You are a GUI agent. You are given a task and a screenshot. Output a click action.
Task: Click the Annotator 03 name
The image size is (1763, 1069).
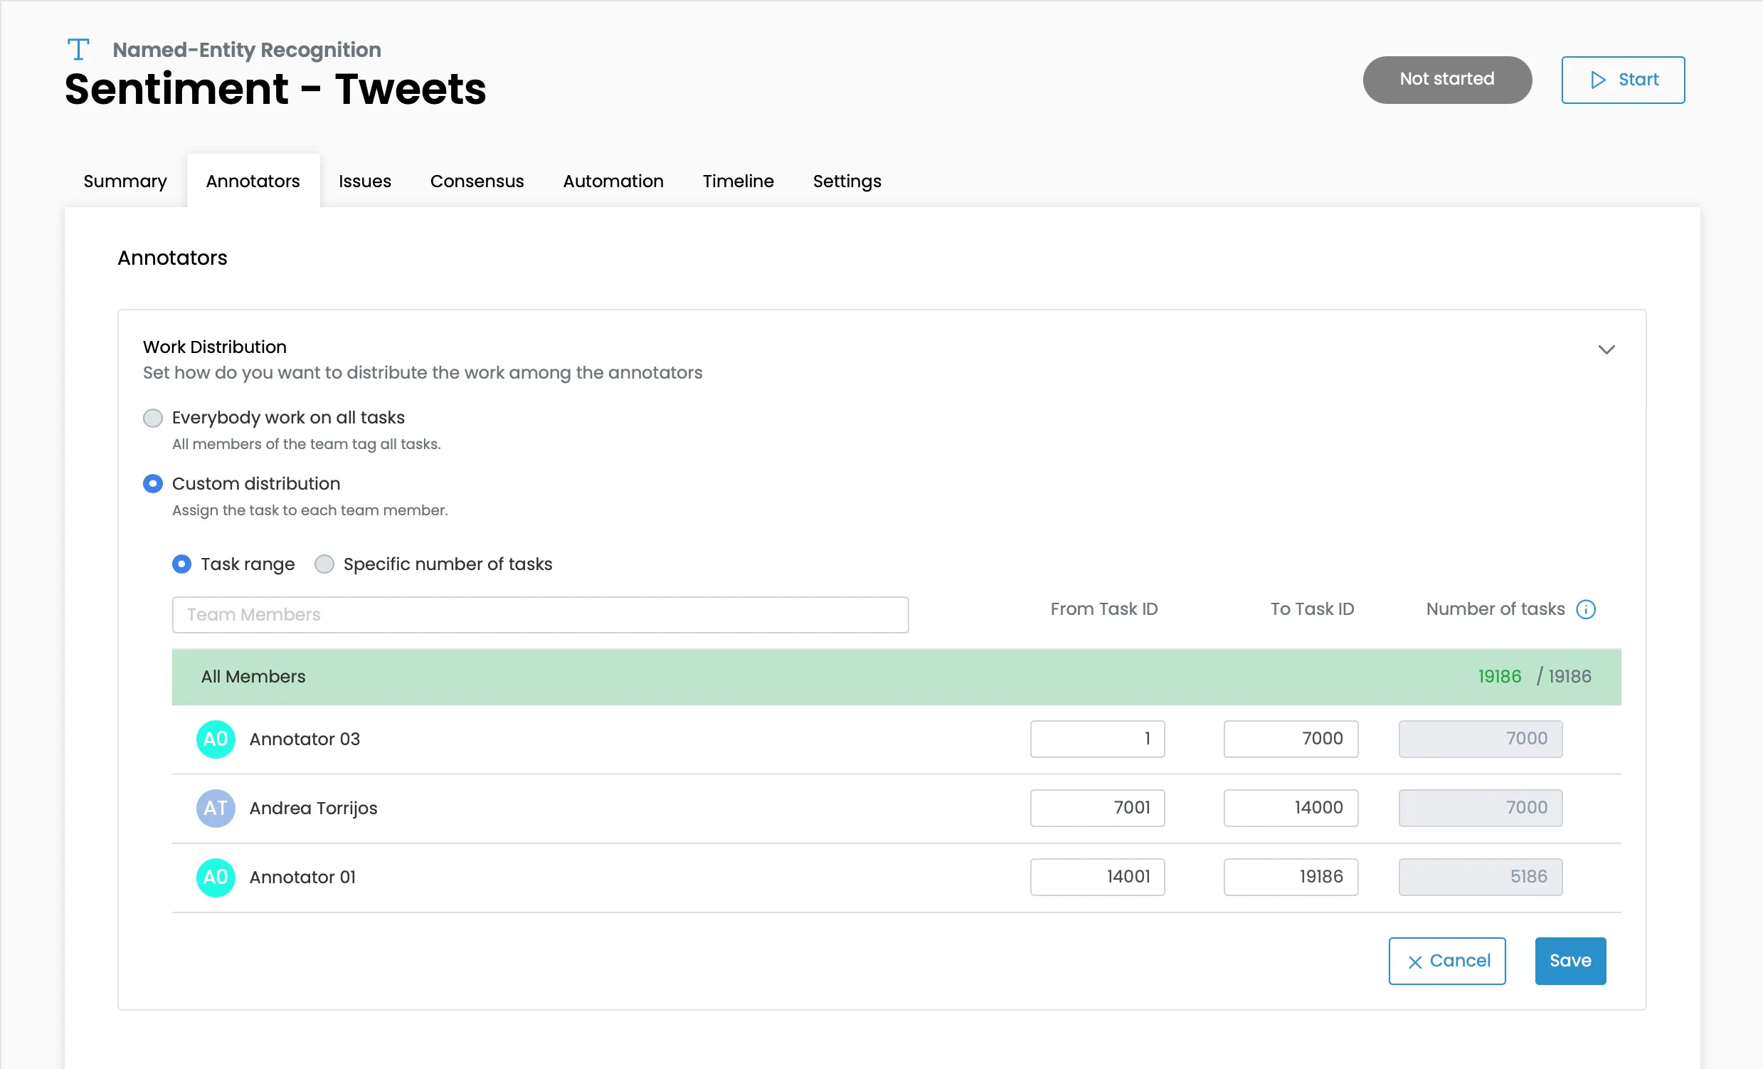click(305, 739)
